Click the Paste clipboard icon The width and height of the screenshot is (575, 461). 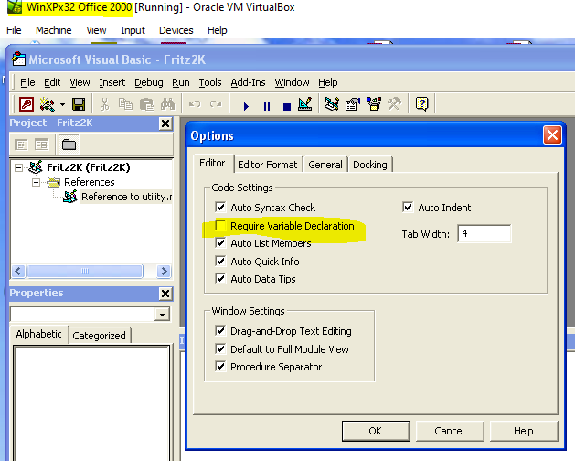146,104
